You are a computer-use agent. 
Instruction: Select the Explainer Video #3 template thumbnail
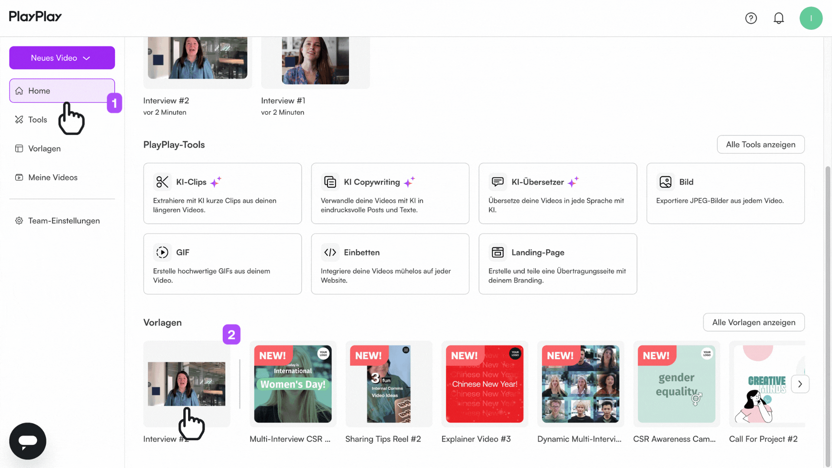click(484, 384)
